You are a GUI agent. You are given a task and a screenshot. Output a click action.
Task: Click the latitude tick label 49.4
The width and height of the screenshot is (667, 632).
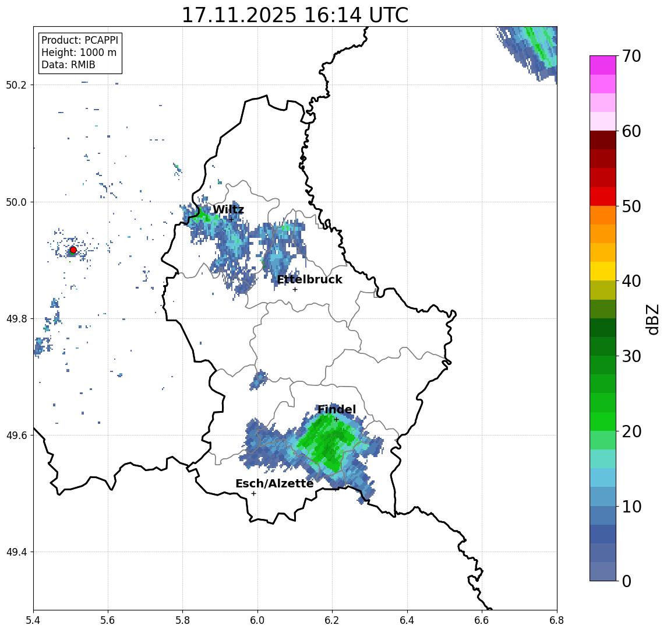click(16, 552)
